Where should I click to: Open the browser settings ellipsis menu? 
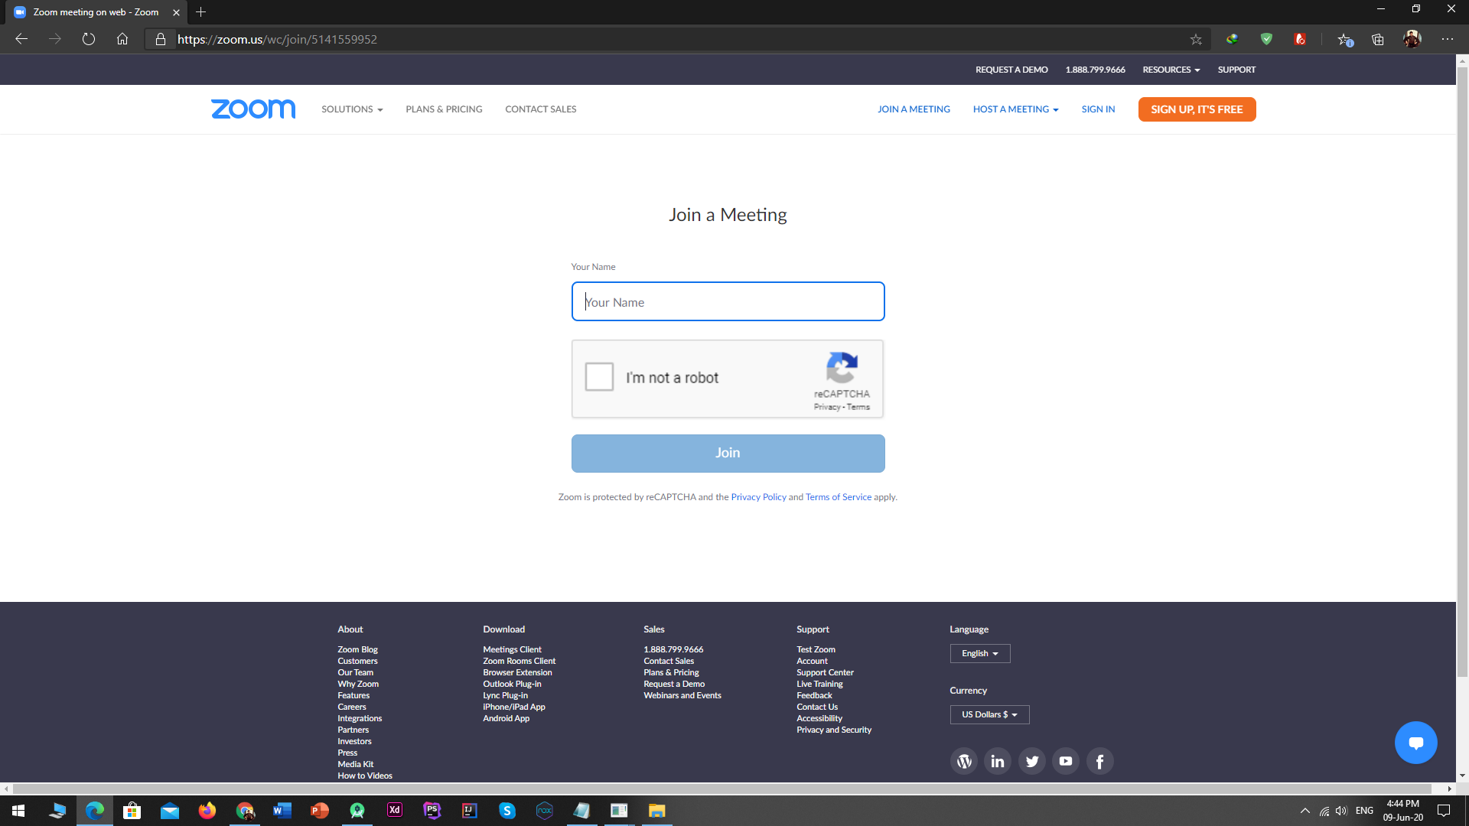tap(1448, 39)
